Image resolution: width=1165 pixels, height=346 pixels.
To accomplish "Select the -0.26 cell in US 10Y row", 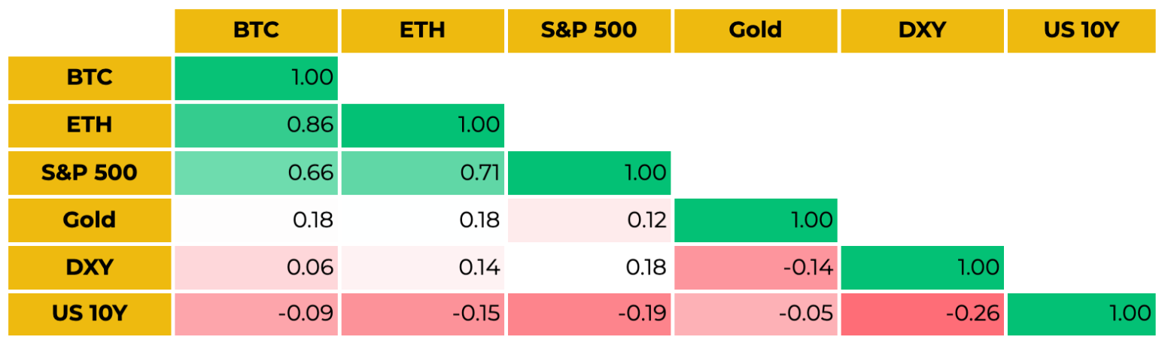I will pos(922,314).
